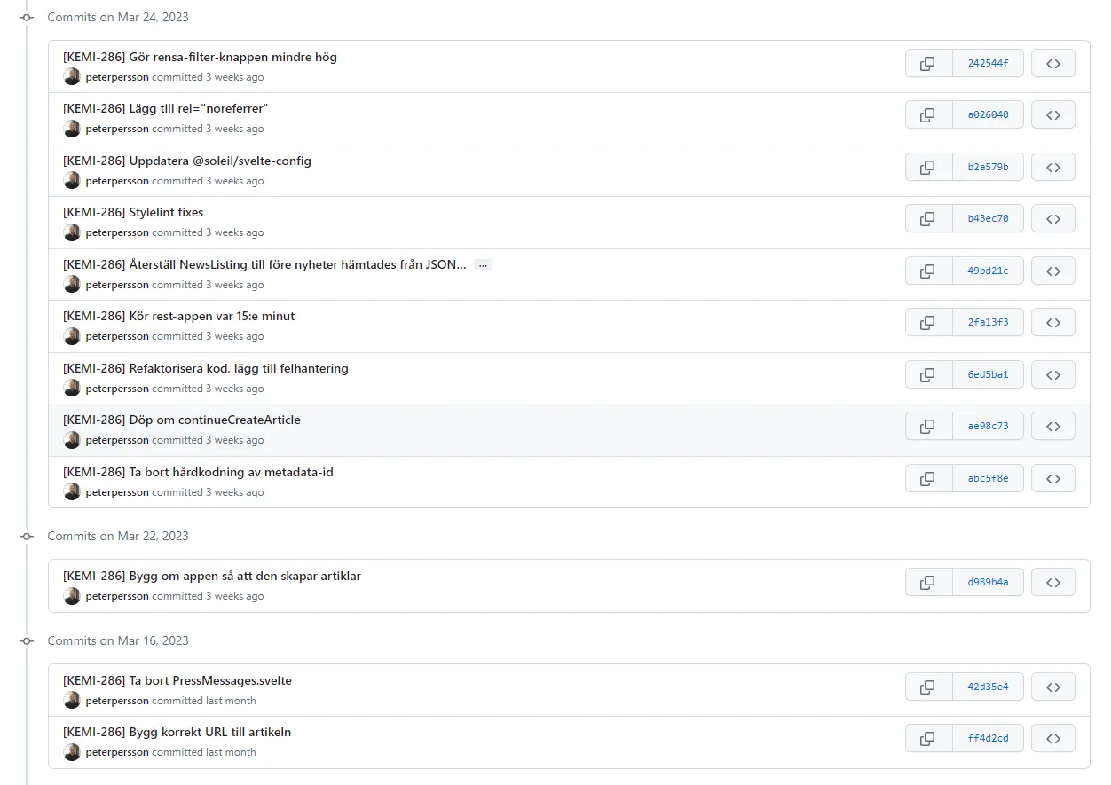Browse repository at commit 2fa13f3
1111x785 pixels.
(1053, 322)
